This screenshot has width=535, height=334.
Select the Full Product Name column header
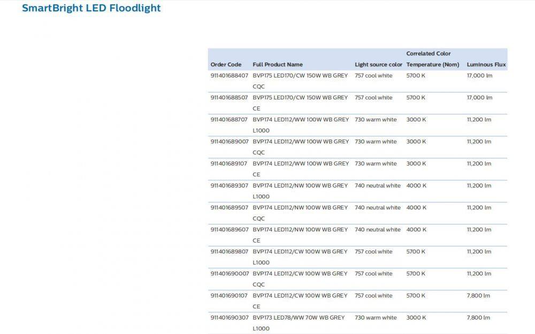click(x=278, y=65)
